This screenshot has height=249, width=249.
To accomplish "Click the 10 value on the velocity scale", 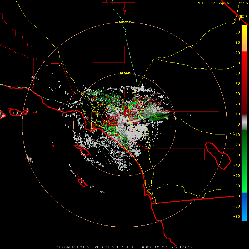I will [238, 114].
